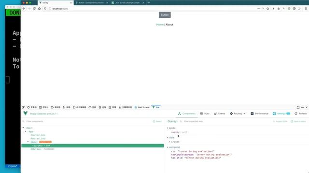Click the Routing diamond icon
309x173 pixels.
(x=231, y=113)
